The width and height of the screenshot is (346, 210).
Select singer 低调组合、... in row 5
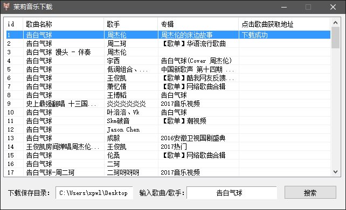coord(127,69)
